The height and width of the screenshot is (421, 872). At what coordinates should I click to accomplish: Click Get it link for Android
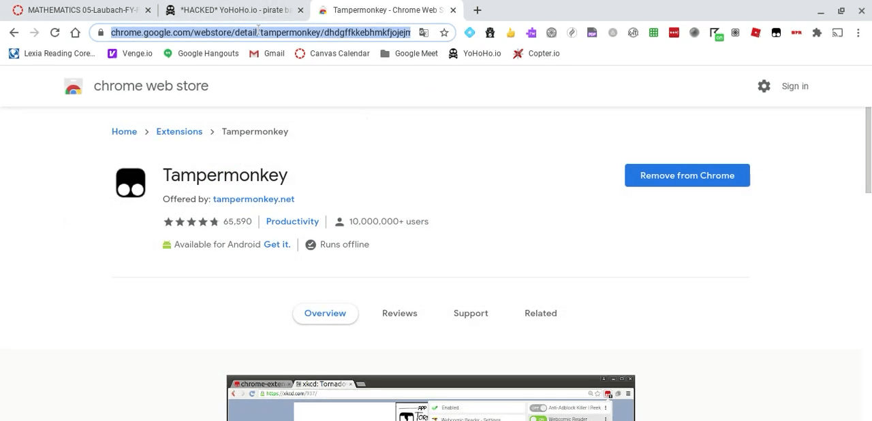click(x=277, y=245)
